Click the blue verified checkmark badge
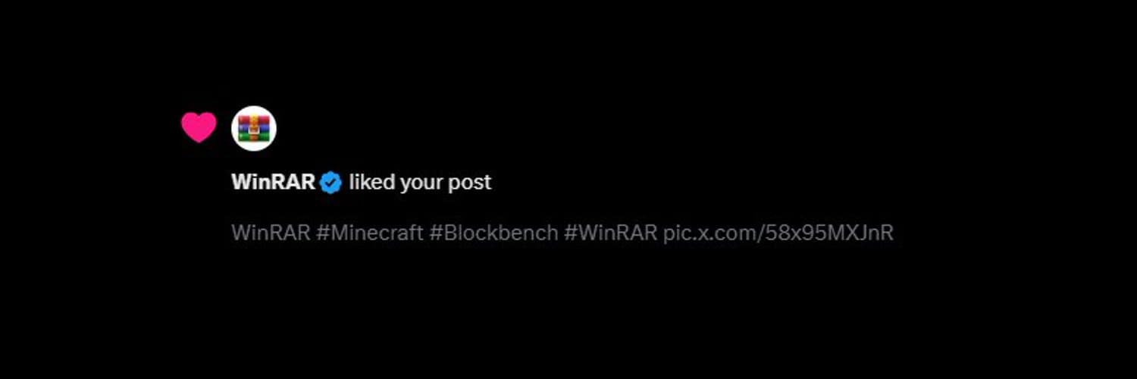 click(x=330, y=183)
